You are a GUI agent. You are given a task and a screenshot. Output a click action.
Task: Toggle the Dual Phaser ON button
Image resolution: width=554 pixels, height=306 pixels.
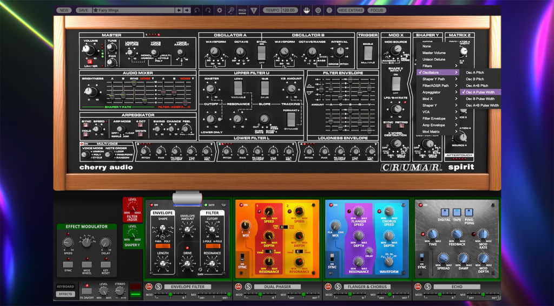click(x=239, y=286)
